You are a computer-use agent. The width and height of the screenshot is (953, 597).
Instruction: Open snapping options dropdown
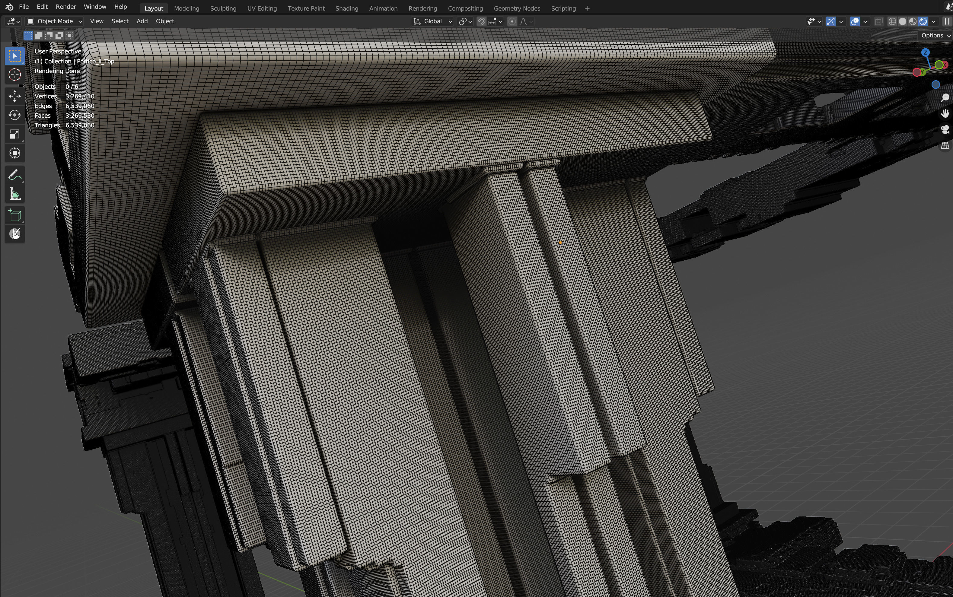click(495, 21)
